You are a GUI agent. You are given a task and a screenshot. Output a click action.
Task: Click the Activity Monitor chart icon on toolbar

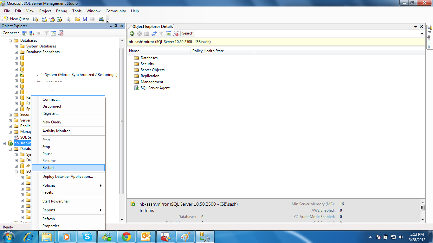click(x=101, y=19)
